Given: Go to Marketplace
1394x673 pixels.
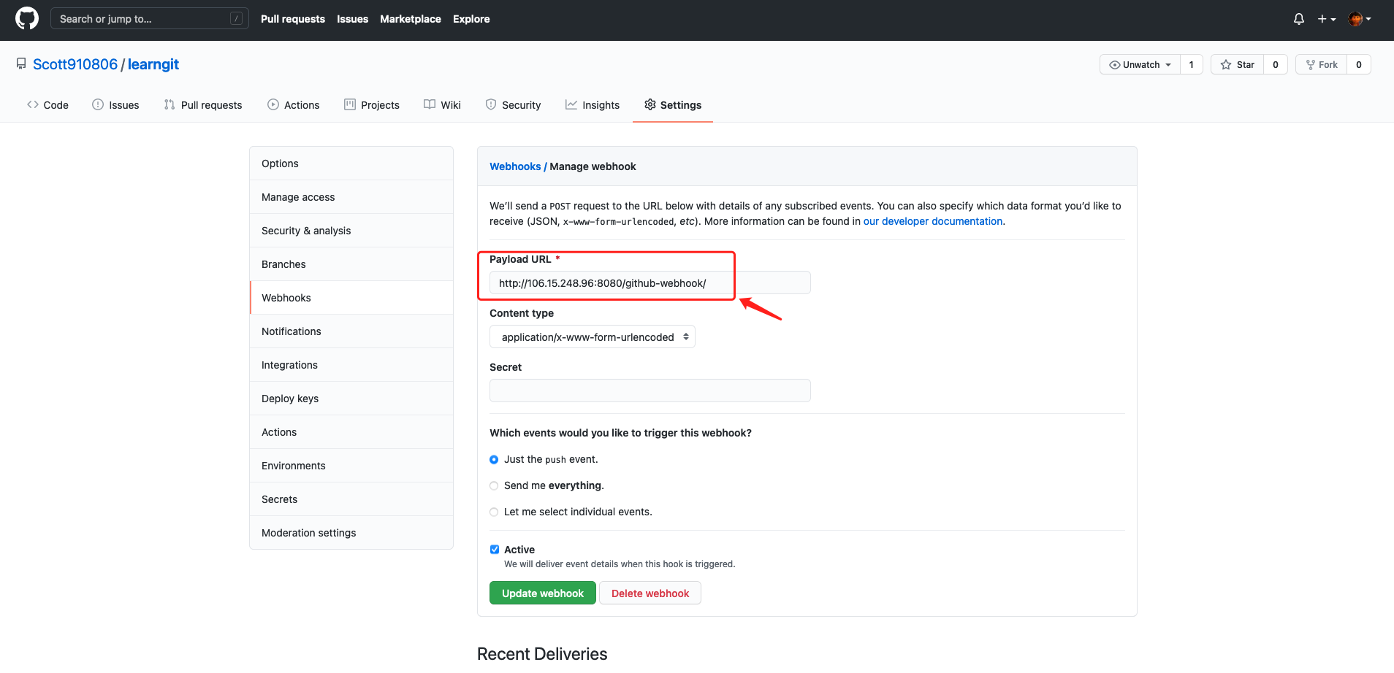Looking at the screenshot, I should (x=411, y=19).
